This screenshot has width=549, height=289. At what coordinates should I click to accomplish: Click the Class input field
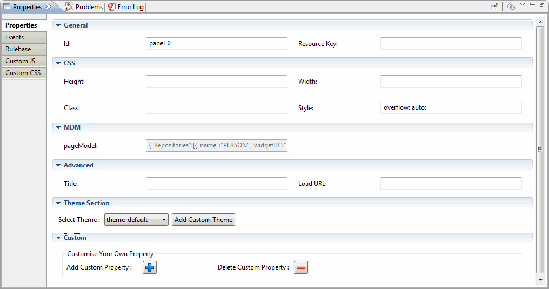(216, 107)
